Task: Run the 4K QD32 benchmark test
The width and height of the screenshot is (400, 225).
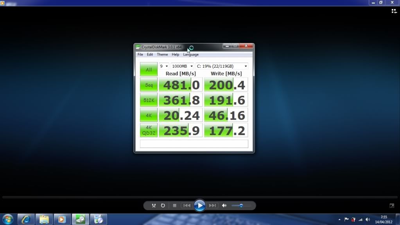Action: click(x=149, y=130)
